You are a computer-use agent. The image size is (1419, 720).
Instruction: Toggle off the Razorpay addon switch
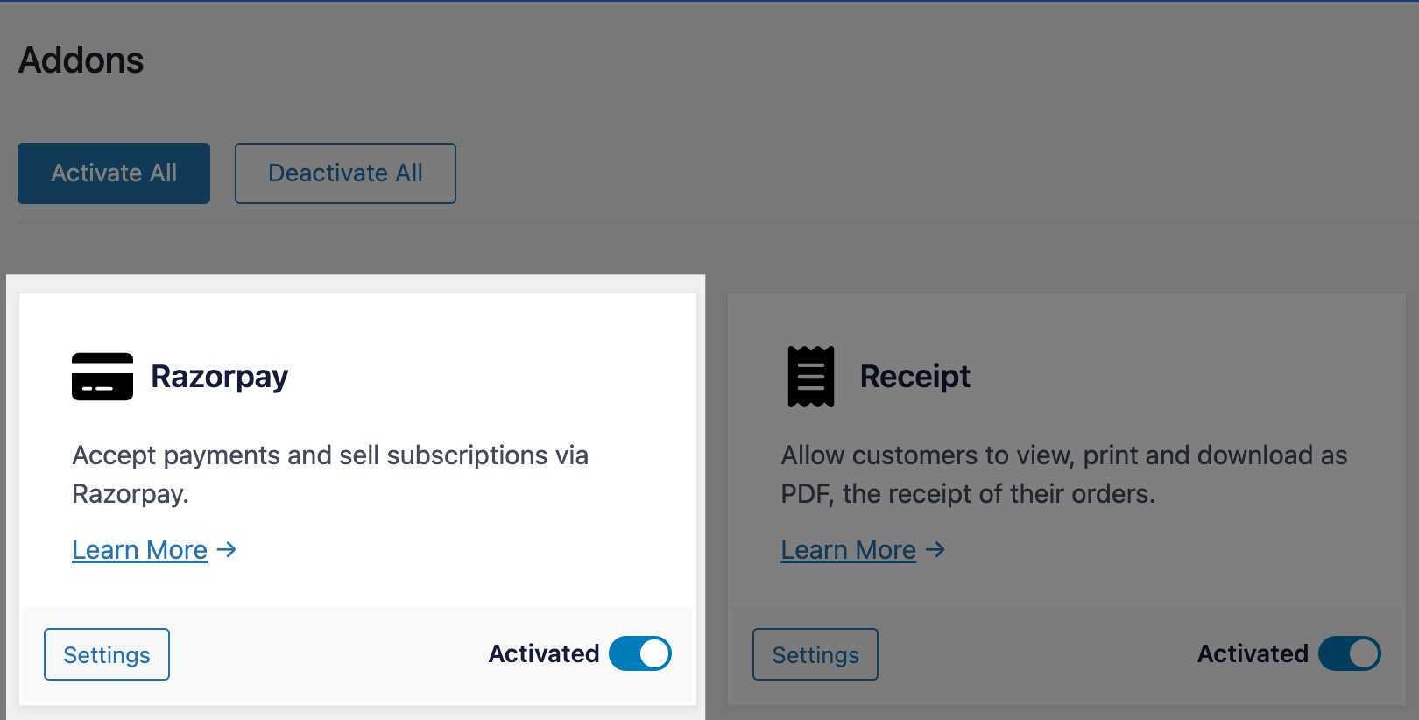tap(640, 653)
